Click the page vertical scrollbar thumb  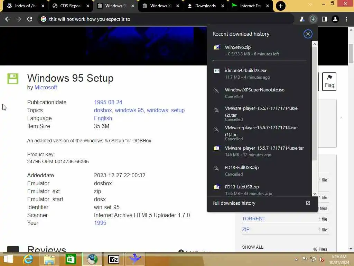click(351, 53)
